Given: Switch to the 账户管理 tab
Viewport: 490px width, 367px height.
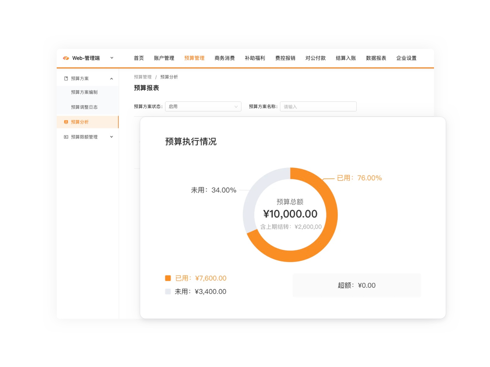Looking at the screenshot, I should 164,58.
